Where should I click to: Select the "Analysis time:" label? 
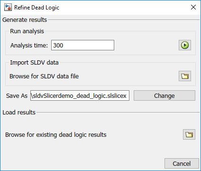tap(29, 46)
